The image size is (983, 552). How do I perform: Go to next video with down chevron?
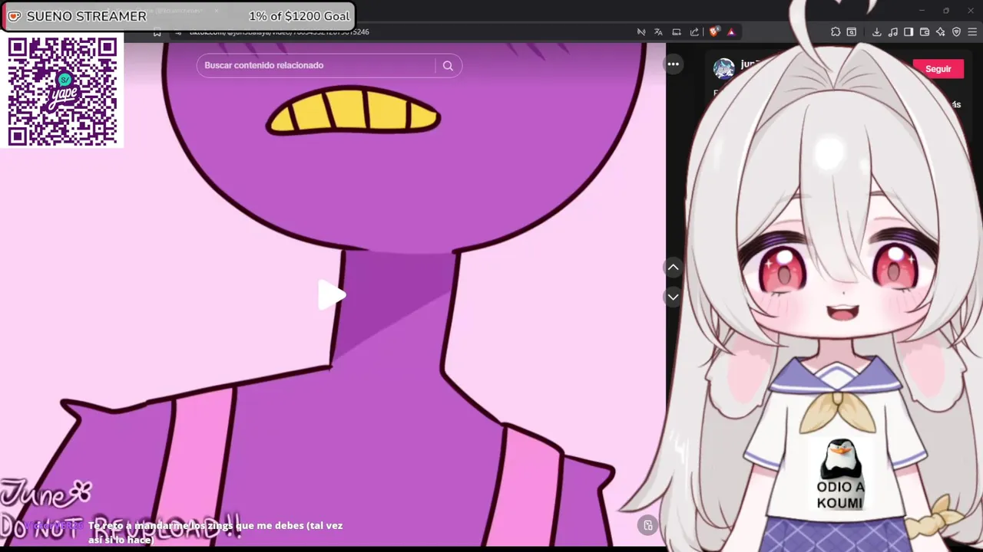673,297
